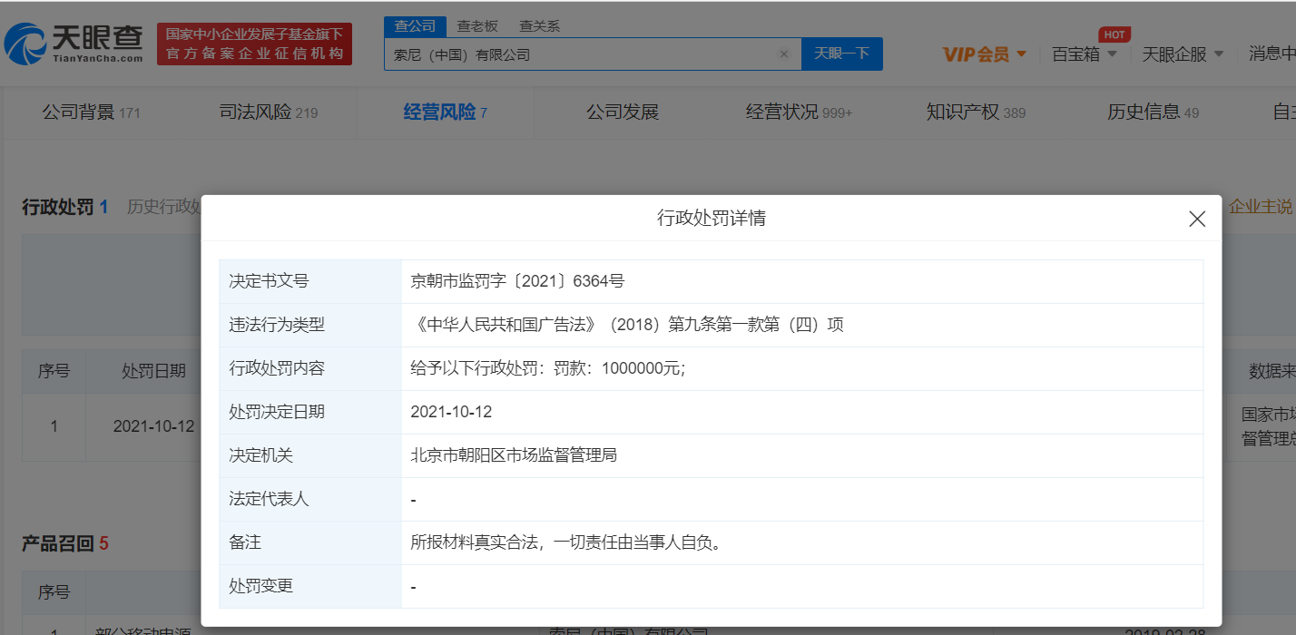Switch to the 查关系 search tab
The image size is (1296, 635).
pos(539,26)
